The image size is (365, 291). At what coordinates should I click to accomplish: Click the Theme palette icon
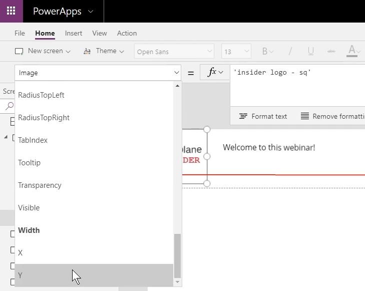[x=87, y=51]
